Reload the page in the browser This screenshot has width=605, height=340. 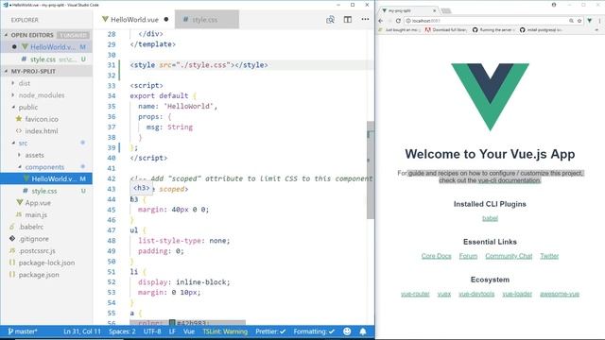point(398,21)
